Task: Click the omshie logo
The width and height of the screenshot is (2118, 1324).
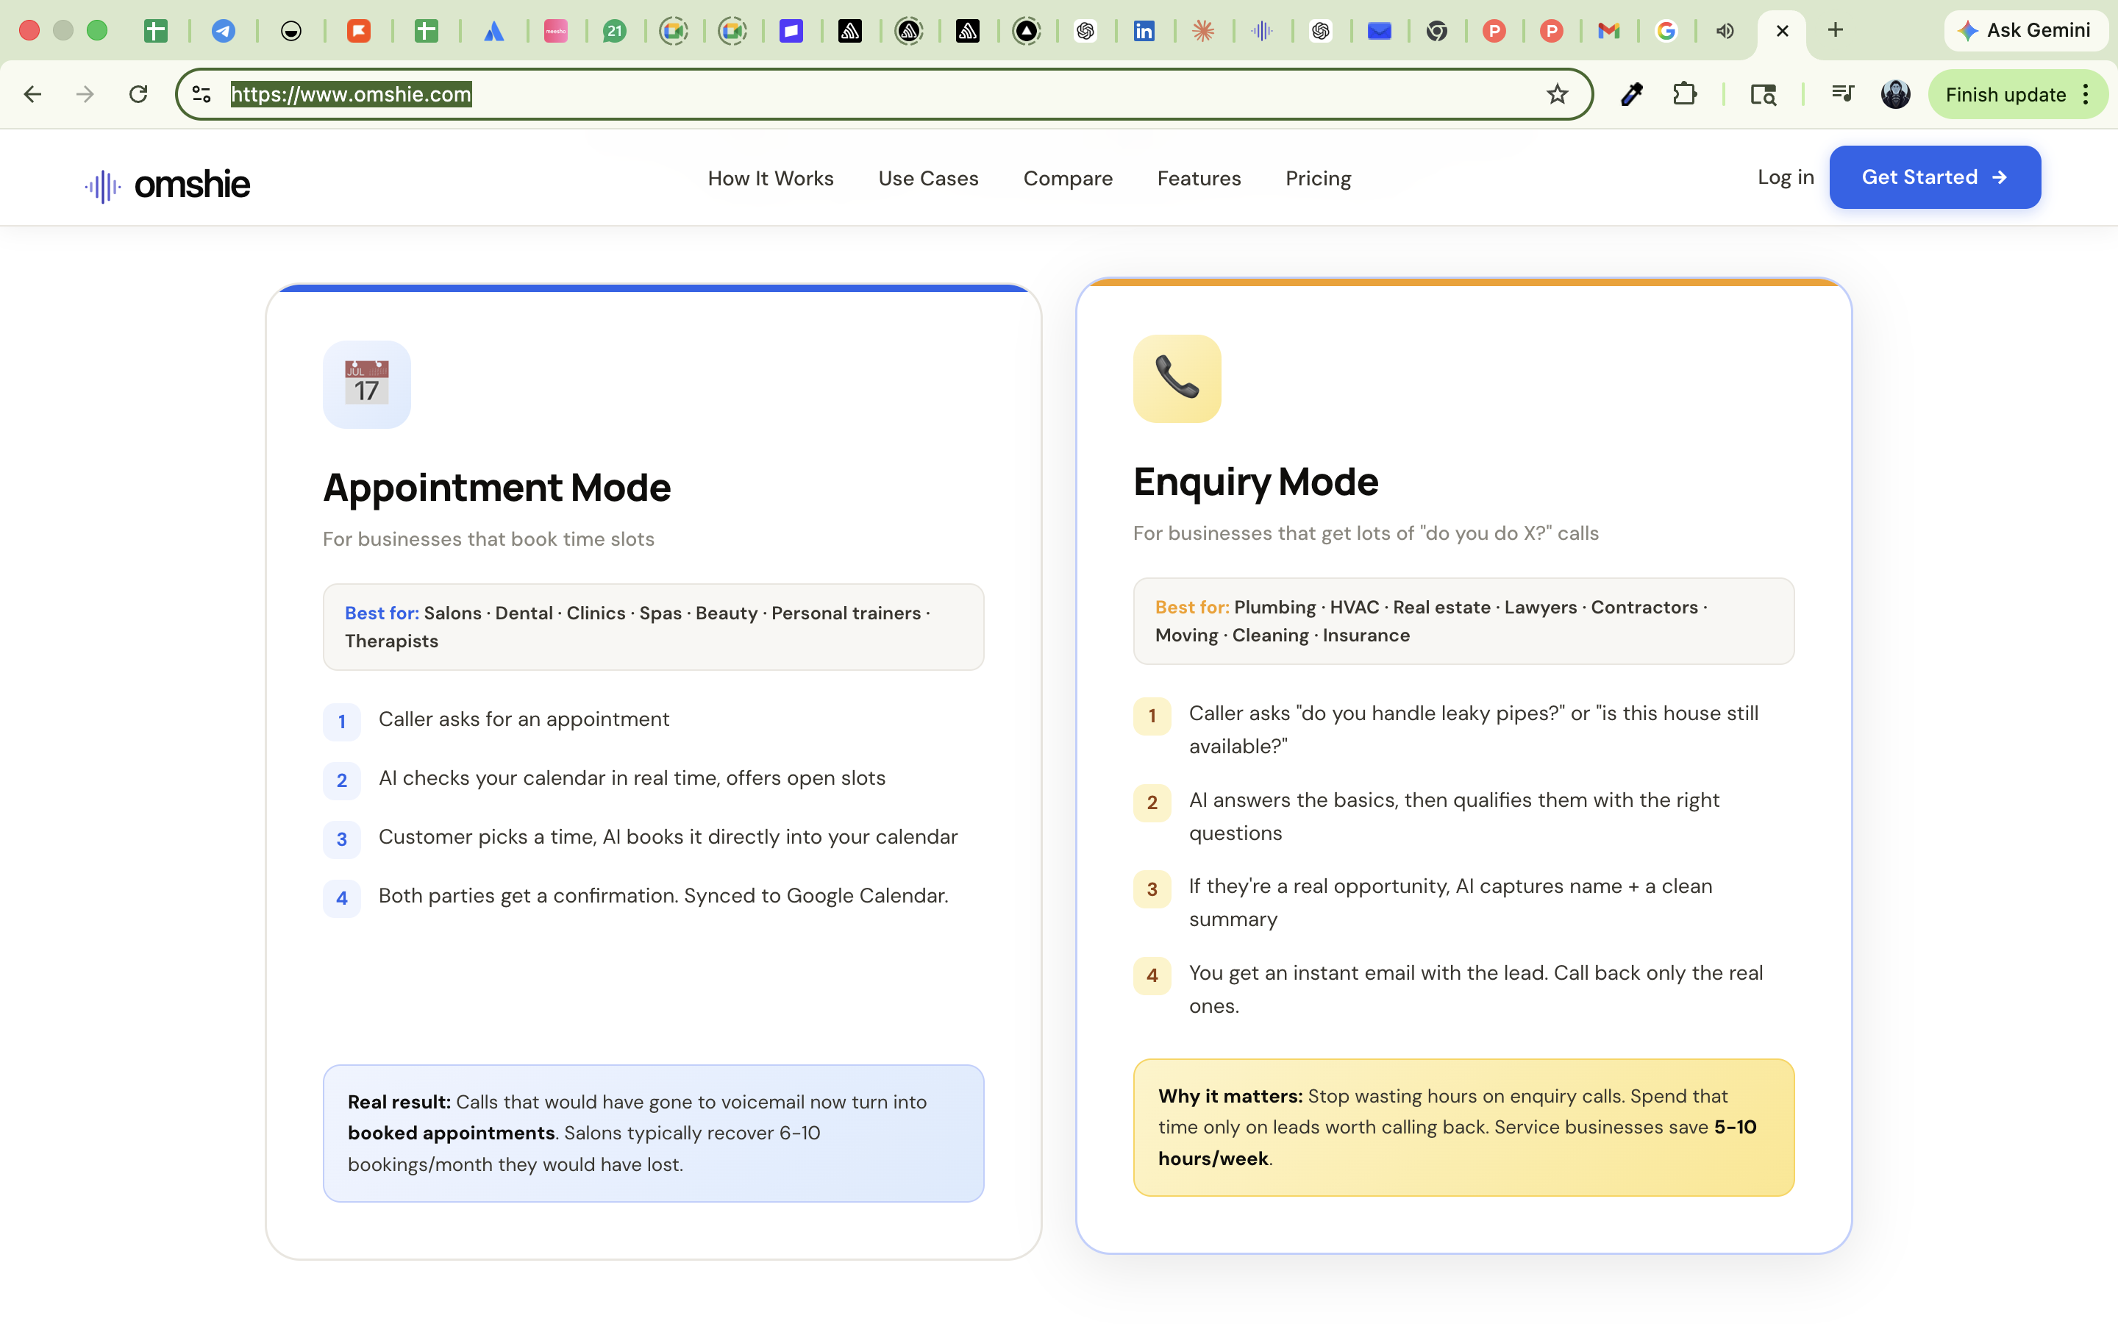Action: pos(167,185)
